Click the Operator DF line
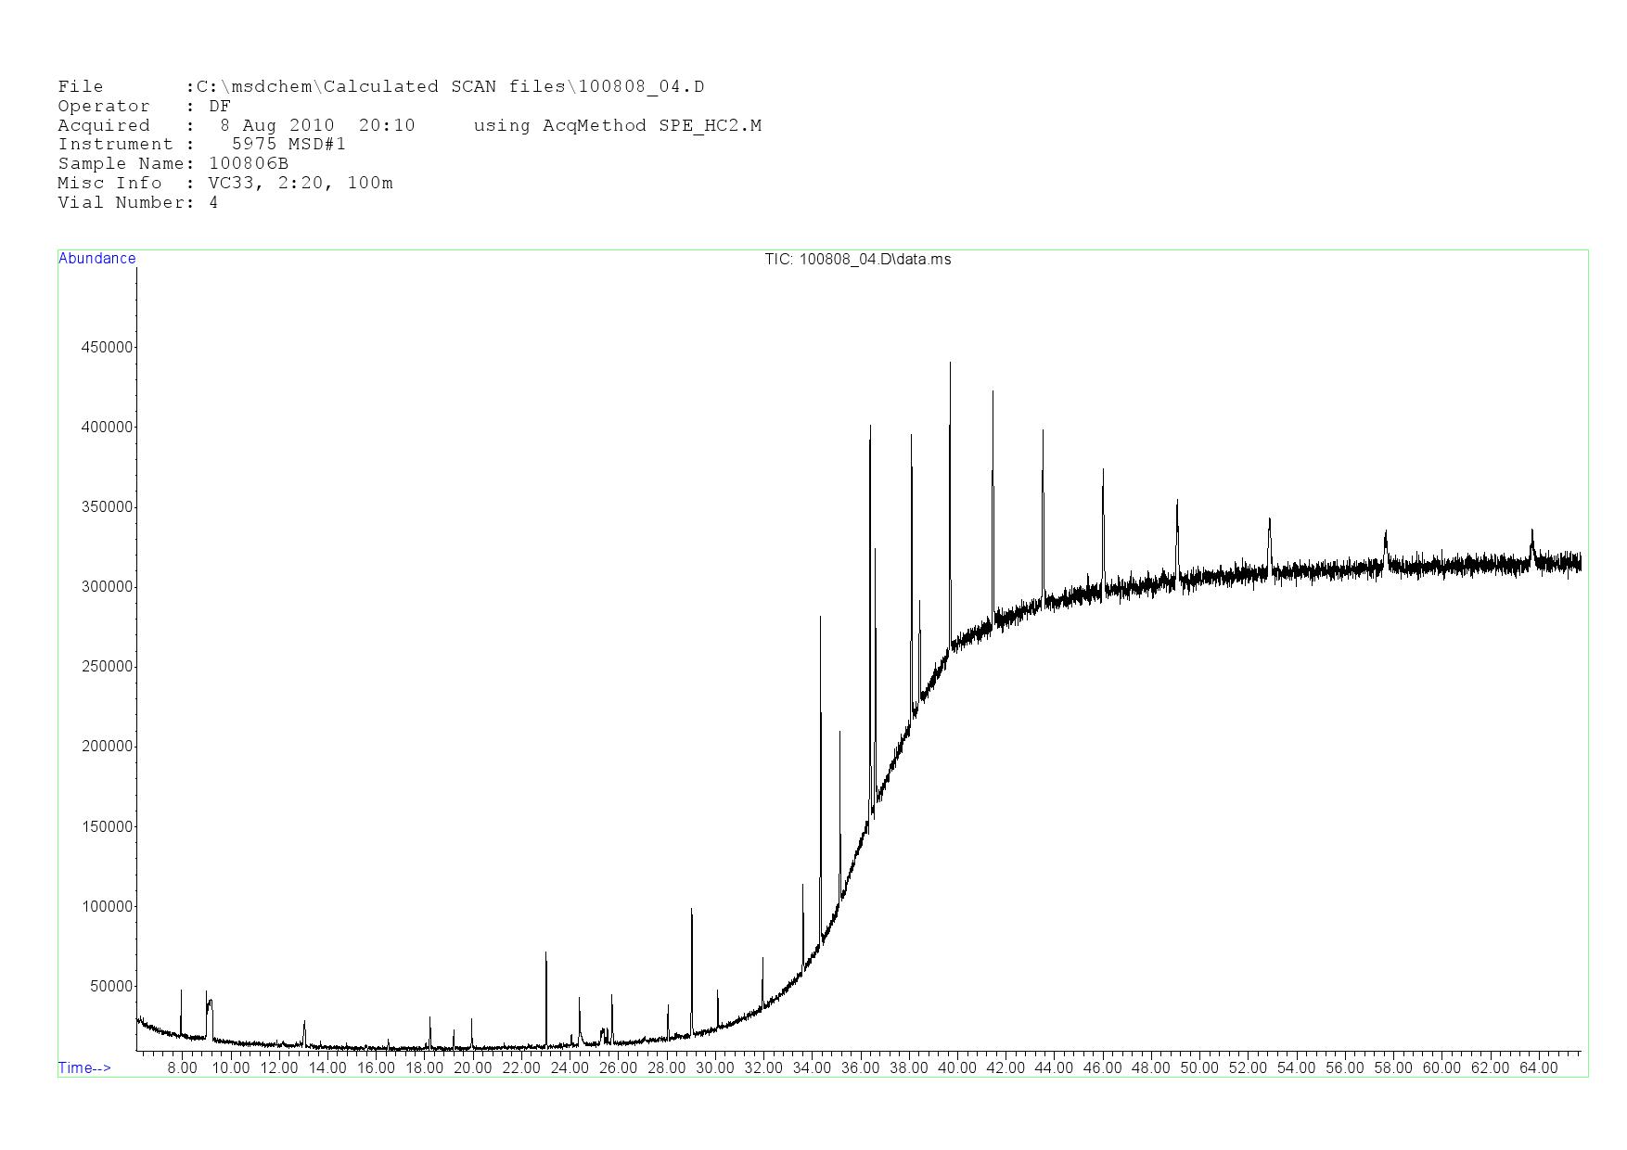The width and height of the screenshot is (1627, 1150). coord(144,107)
